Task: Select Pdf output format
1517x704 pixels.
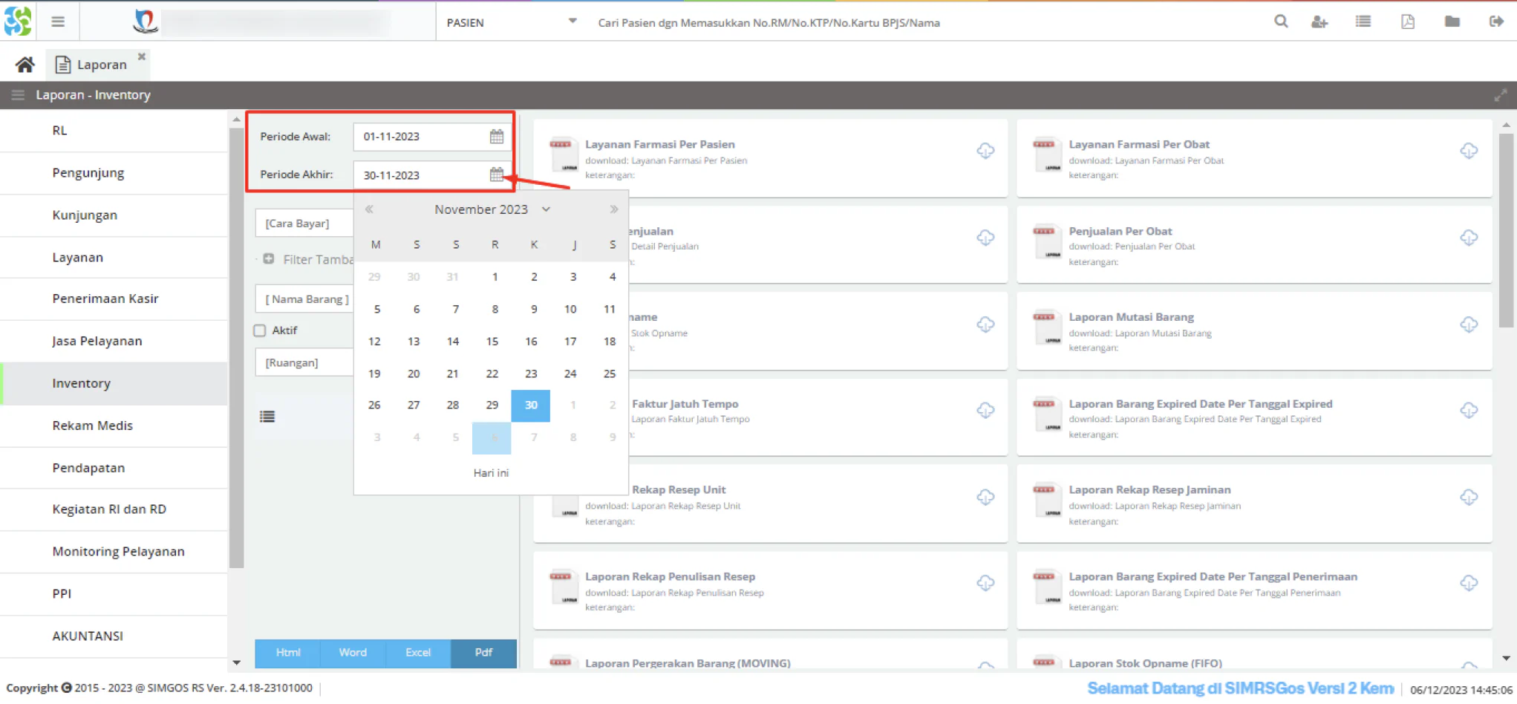Action: 483,653
